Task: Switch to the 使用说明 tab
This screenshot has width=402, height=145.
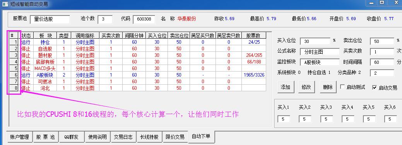Action: tap(98, 137)
